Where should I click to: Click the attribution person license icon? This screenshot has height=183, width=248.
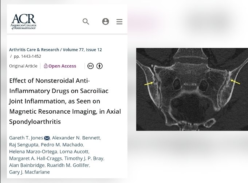99,66
